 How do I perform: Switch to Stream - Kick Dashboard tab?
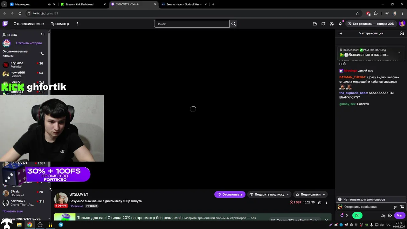pos(84,4)
